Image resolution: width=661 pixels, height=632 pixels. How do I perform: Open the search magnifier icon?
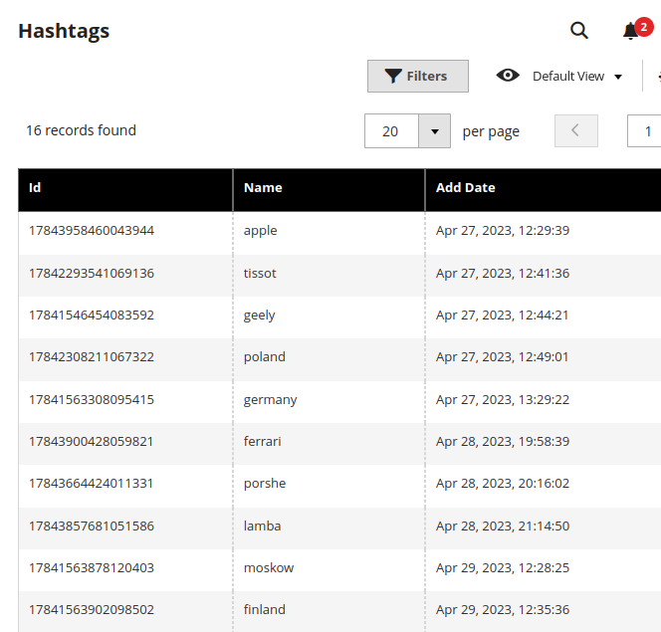578,30
